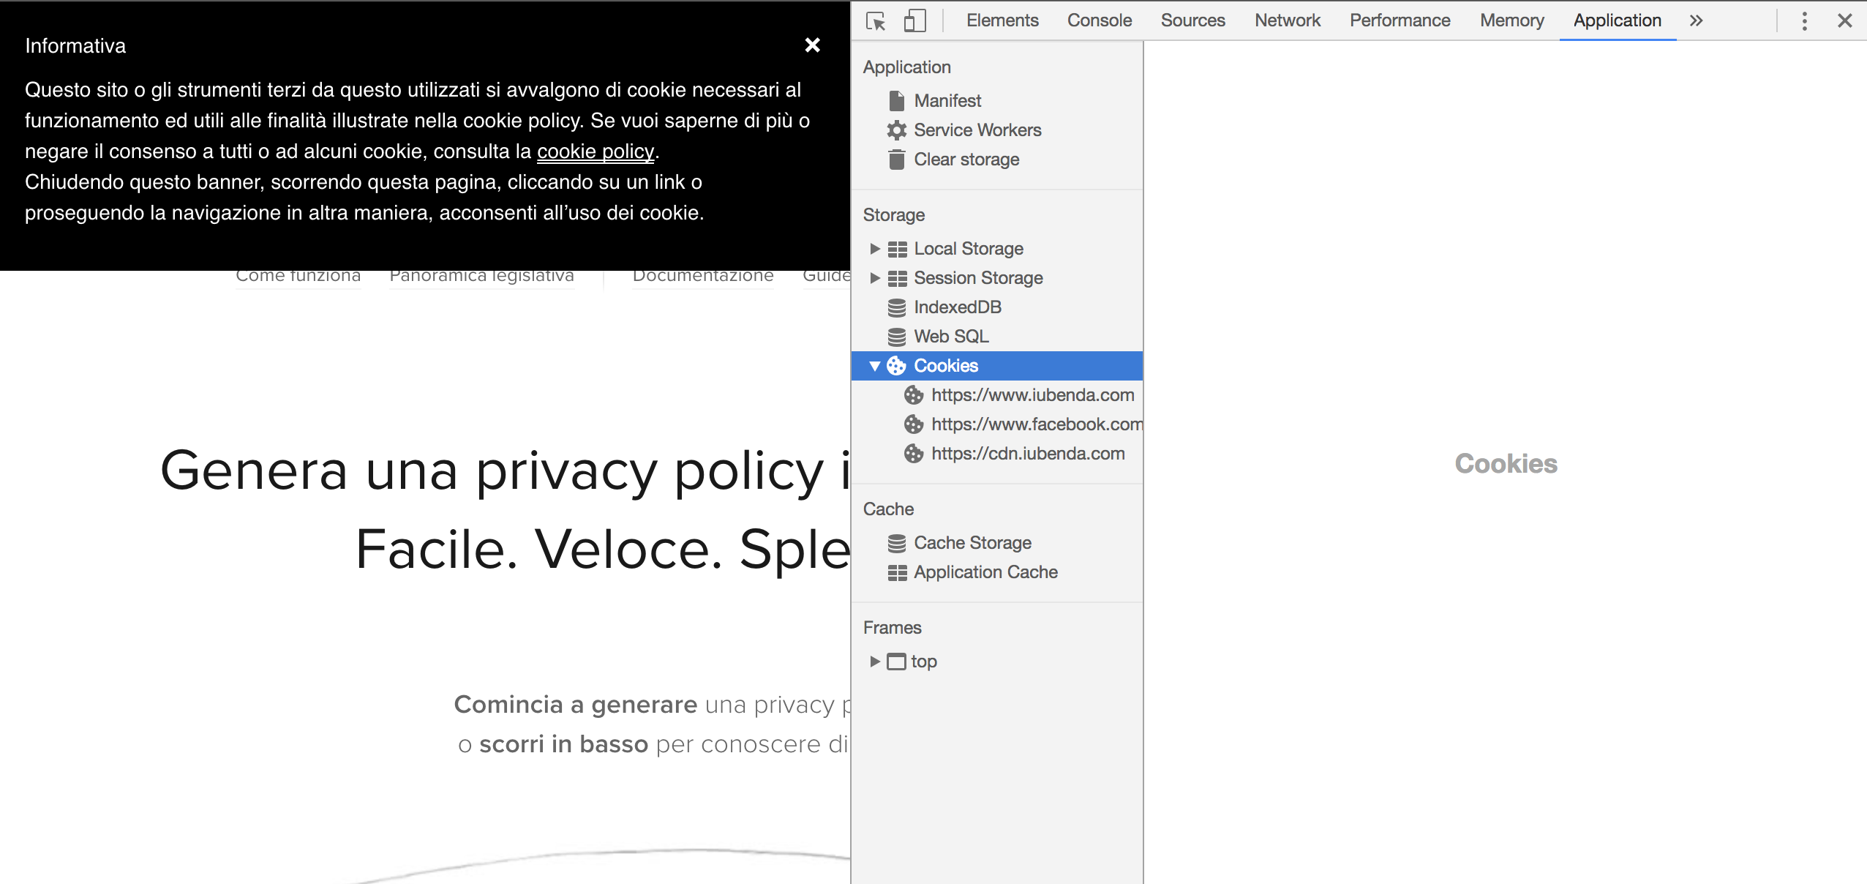
Task: Open Service Workers via its gear icon
Action: pos(897,130)
